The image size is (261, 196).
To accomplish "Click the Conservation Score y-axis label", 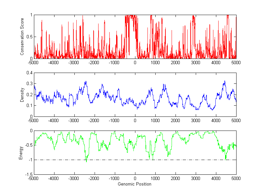I will (22, 37).
